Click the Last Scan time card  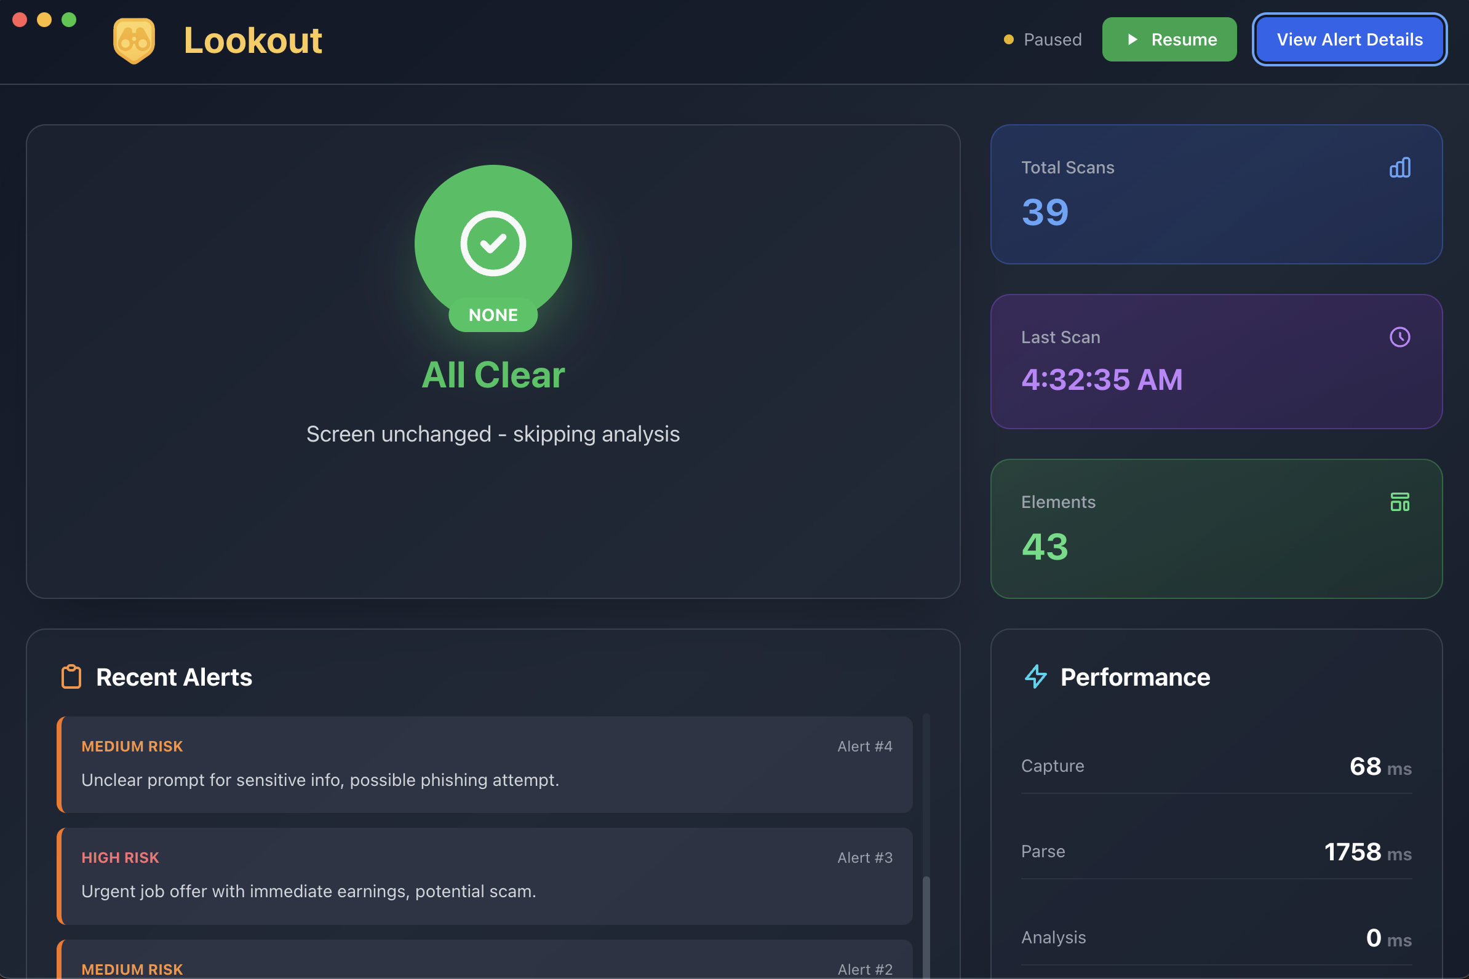tap(1216, 362)
